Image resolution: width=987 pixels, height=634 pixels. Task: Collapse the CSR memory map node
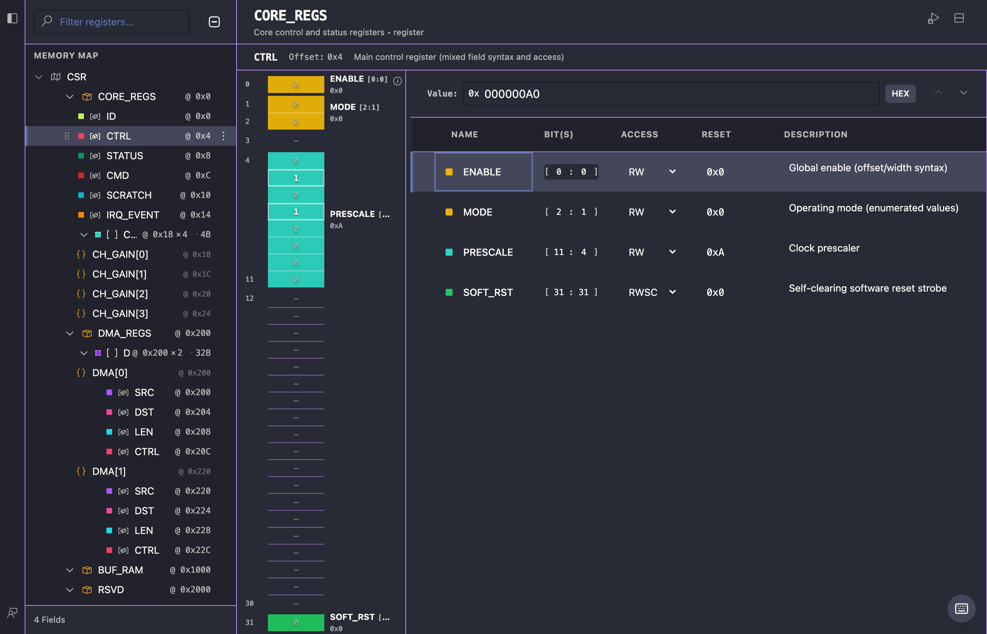pyautogui.click(x=39, y=77)
